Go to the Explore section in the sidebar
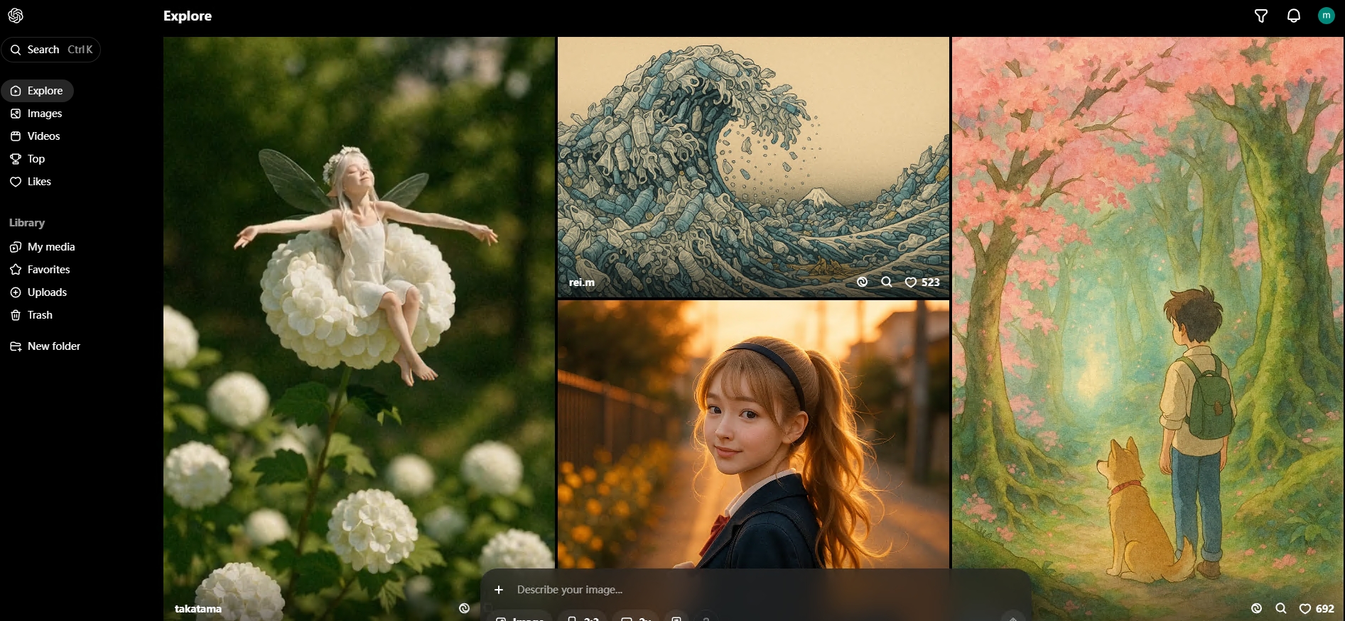Viewport: 1345px width, 621px height. (38, 91)
